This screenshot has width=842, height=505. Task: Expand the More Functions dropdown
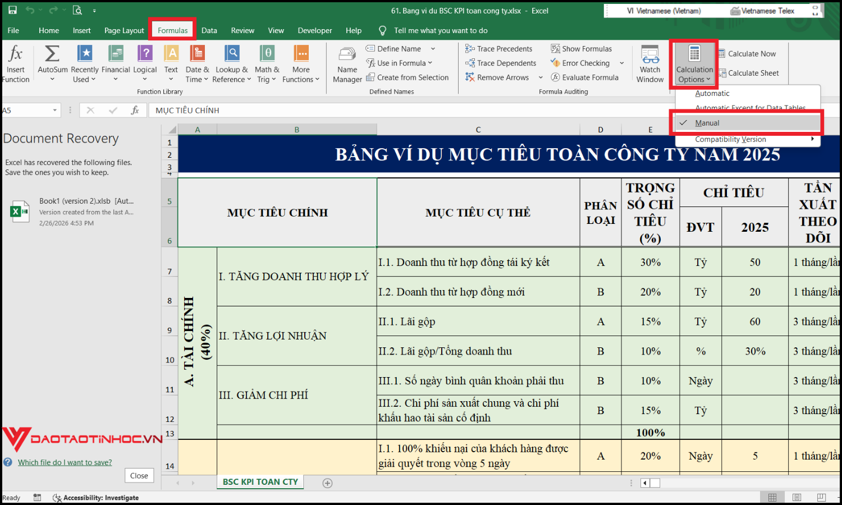301,63
